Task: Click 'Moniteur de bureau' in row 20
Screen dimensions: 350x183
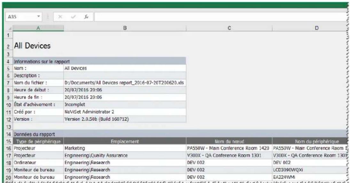Action: tap(38, 178)
